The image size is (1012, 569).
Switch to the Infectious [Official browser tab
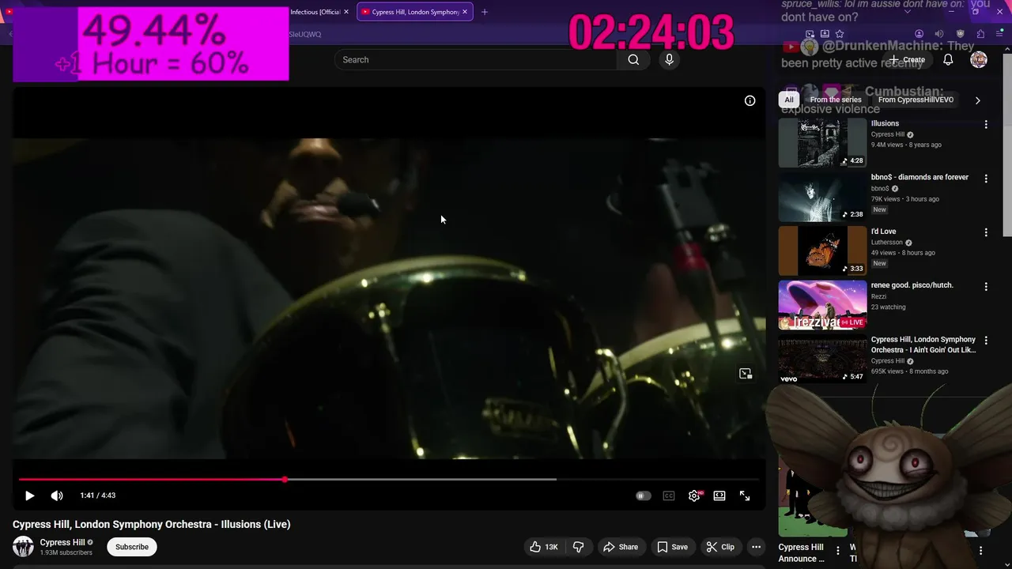[315, 12]
